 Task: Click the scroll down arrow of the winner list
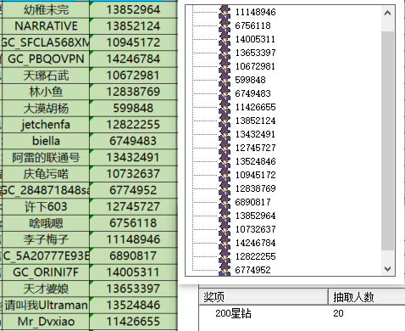tap(387, 268)
